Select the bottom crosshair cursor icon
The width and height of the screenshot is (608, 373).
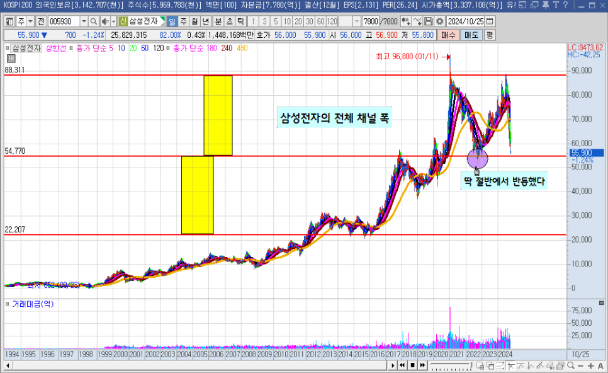pyautogui.click(x=510, y=365)
